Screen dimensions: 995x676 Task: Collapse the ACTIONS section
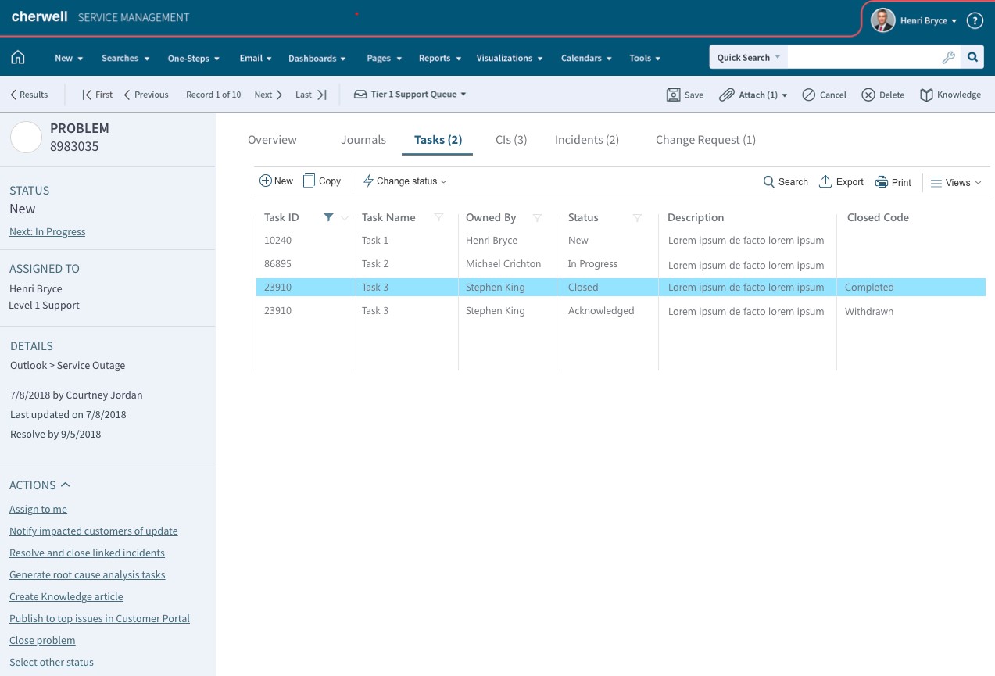66,485
